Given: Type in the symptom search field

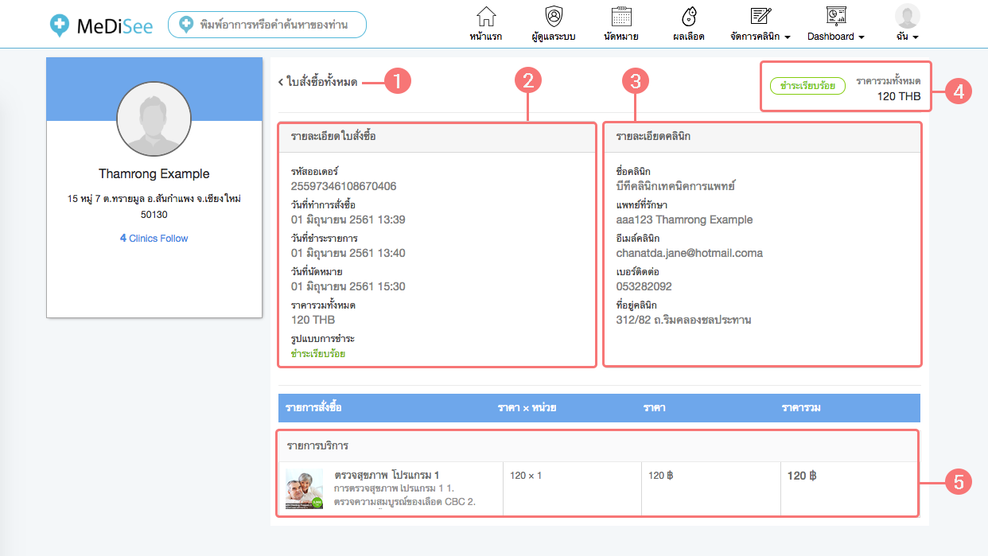Looking at the screenshot, I should click(x=274, y=25).
